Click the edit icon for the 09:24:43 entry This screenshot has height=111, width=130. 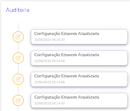click(x=18, y=100)
